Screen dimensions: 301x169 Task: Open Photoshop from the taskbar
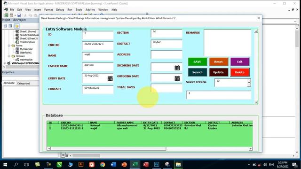pyautogui.click(x=157, y=164)
